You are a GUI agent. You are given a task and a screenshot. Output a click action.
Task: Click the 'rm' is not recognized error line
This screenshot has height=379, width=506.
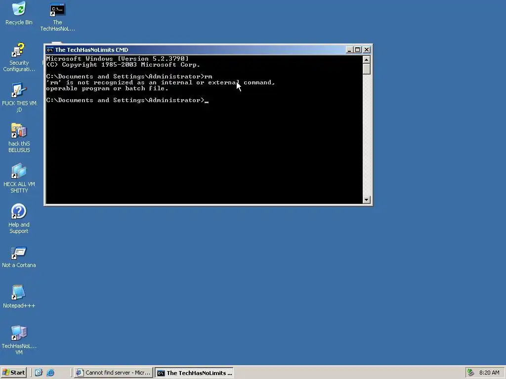(x=161, y=82)
